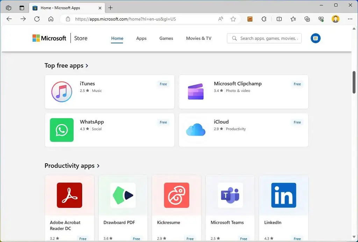Select the Microsoft Clipchamp app icon

click(x=195, y=92)
